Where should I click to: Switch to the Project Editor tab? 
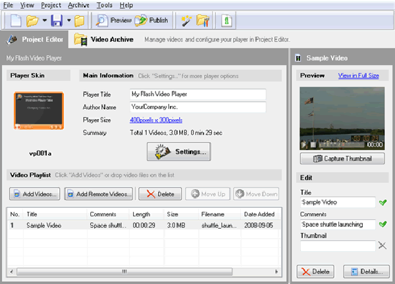pos(34,39)
